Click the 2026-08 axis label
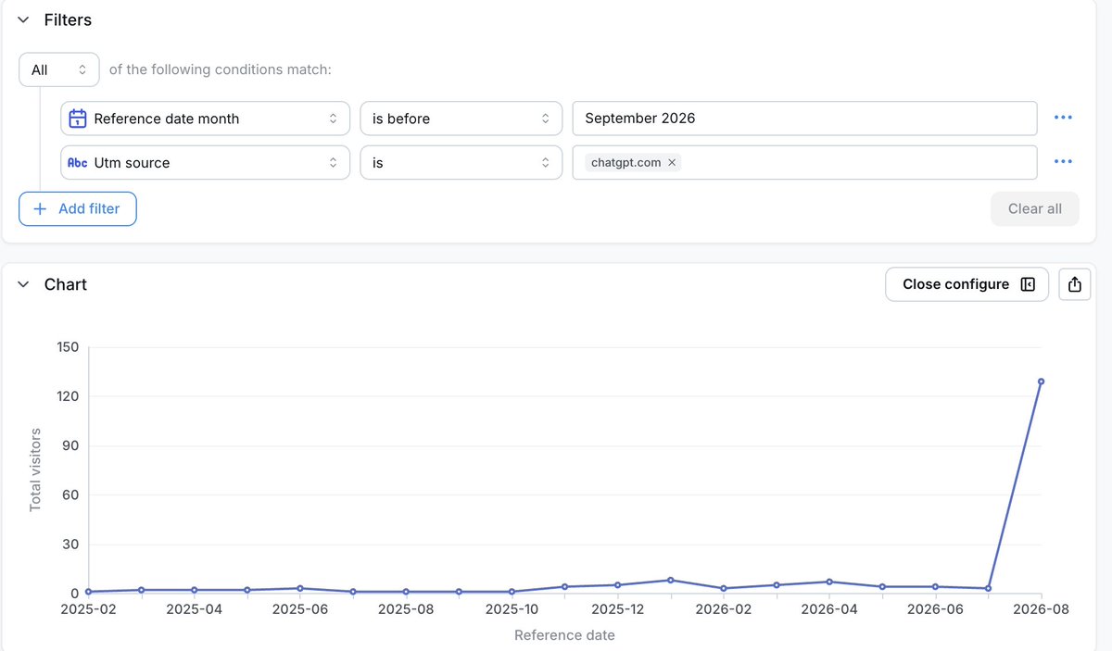The image size is (1112, 651). [1042, 610]
